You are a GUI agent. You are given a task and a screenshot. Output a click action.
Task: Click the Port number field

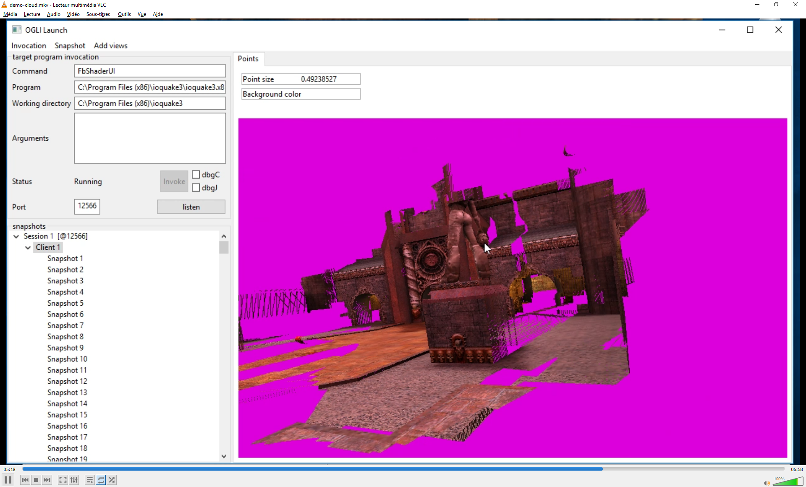coord(87,206)
